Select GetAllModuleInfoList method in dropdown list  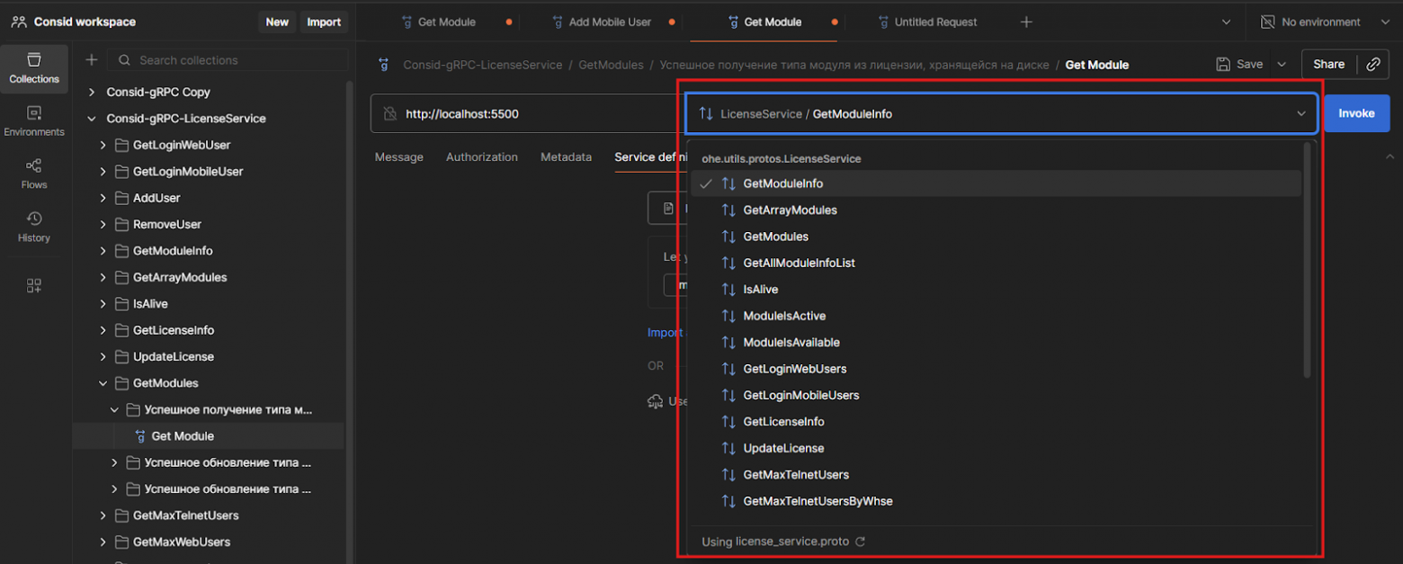(996, 263)
